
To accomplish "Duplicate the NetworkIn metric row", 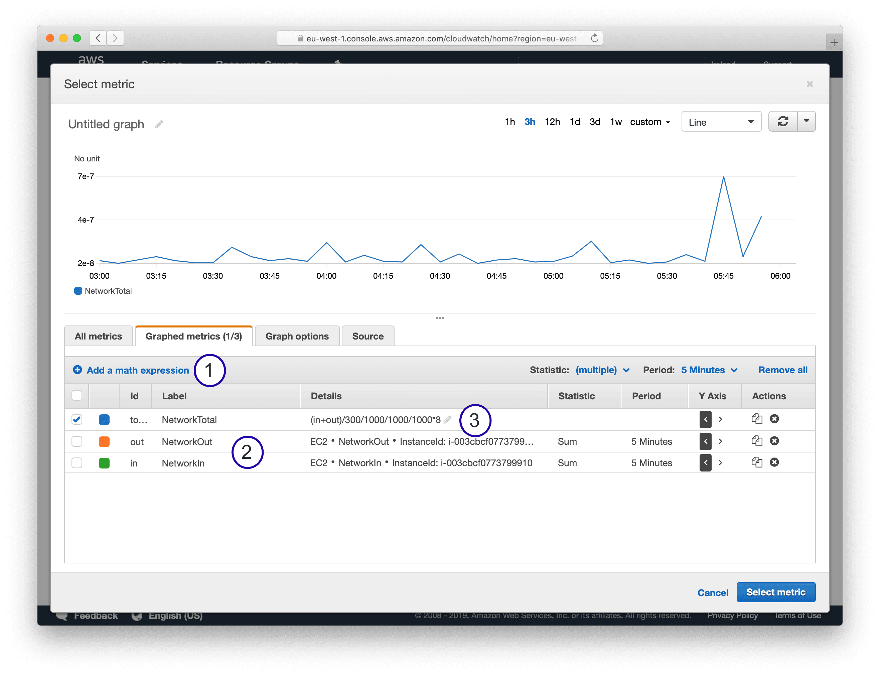I will pyautogui.click(x=757, y=462).
